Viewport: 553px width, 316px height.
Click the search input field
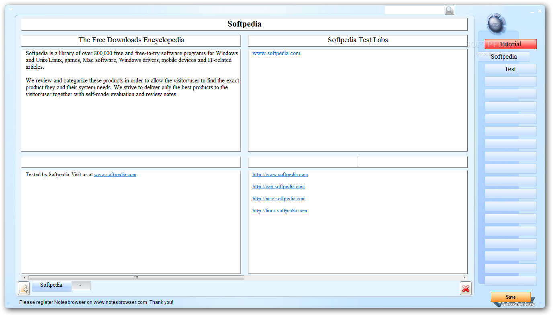tap(414, 10)
